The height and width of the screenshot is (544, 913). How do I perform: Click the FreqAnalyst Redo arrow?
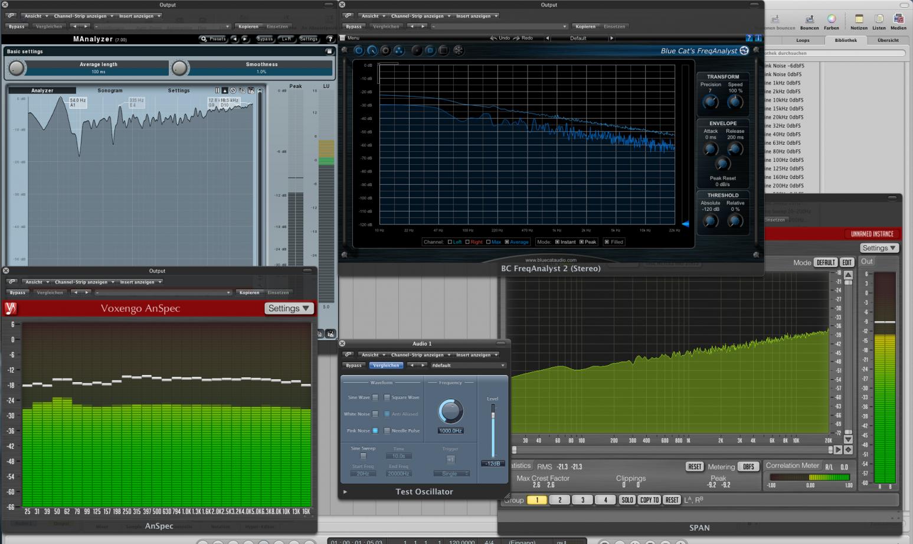516,38
